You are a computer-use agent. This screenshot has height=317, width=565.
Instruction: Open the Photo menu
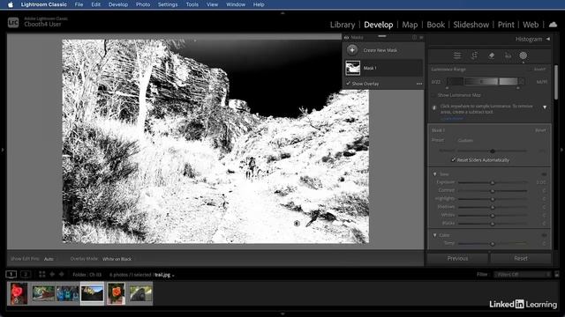pyautogui.click(x=143, y=4)
